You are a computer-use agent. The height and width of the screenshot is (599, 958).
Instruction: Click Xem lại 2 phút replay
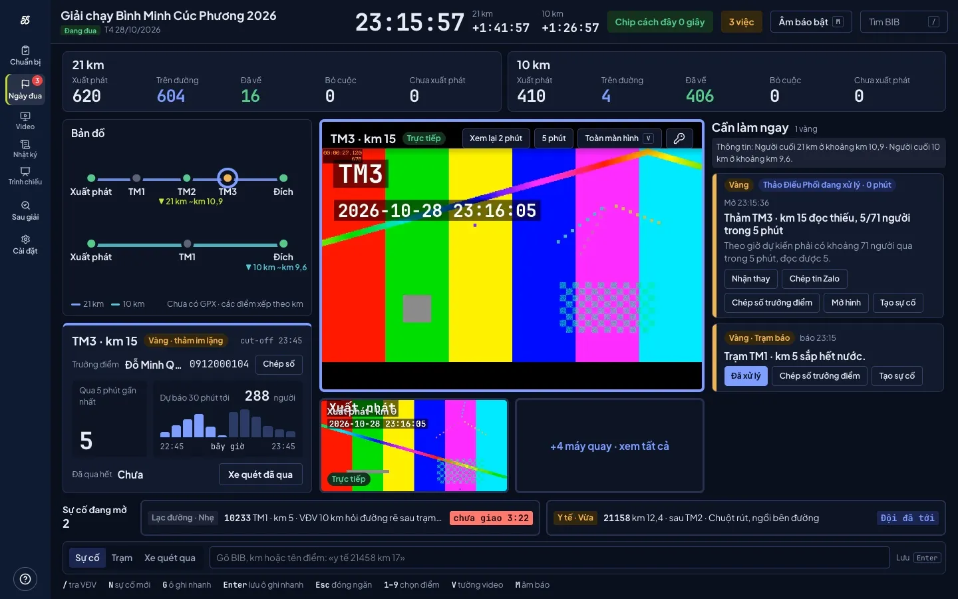(496, 138)
